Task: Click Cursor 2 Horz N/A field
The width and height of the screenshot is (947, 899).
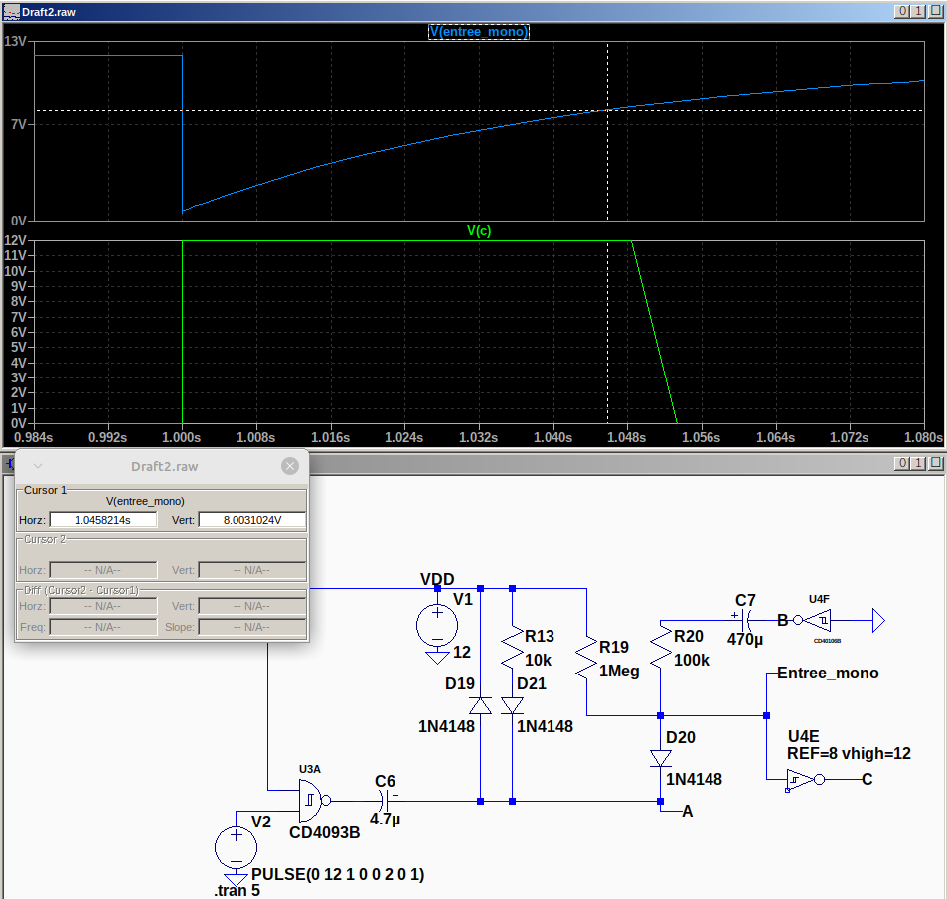Action: point(103,570)
